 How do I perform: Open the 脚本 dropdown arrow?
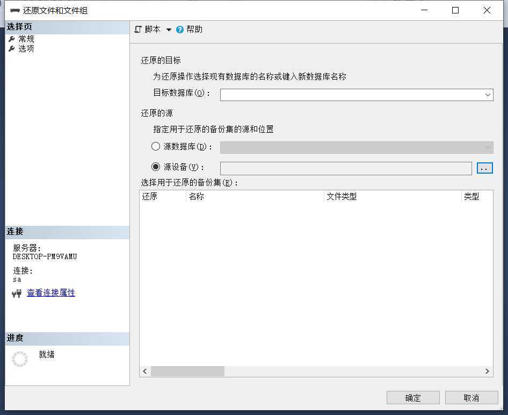pyautogui.click(x=169, y=30)
